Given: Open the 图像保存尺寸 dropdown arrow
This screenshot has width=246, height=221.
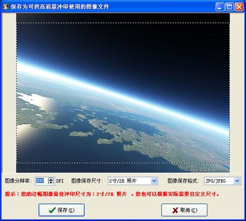Looking at the screenshot, I should point(154,181).
